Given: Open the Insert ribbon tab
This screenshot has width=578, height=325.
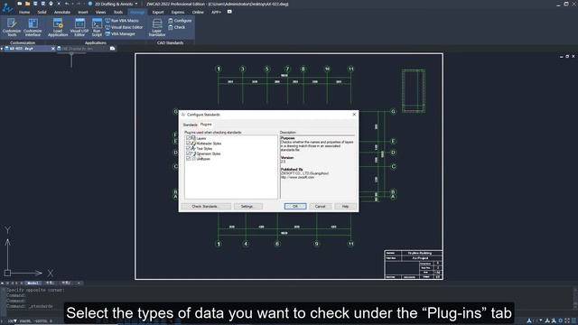Looking at the screenshot, I should click(83, 12).
